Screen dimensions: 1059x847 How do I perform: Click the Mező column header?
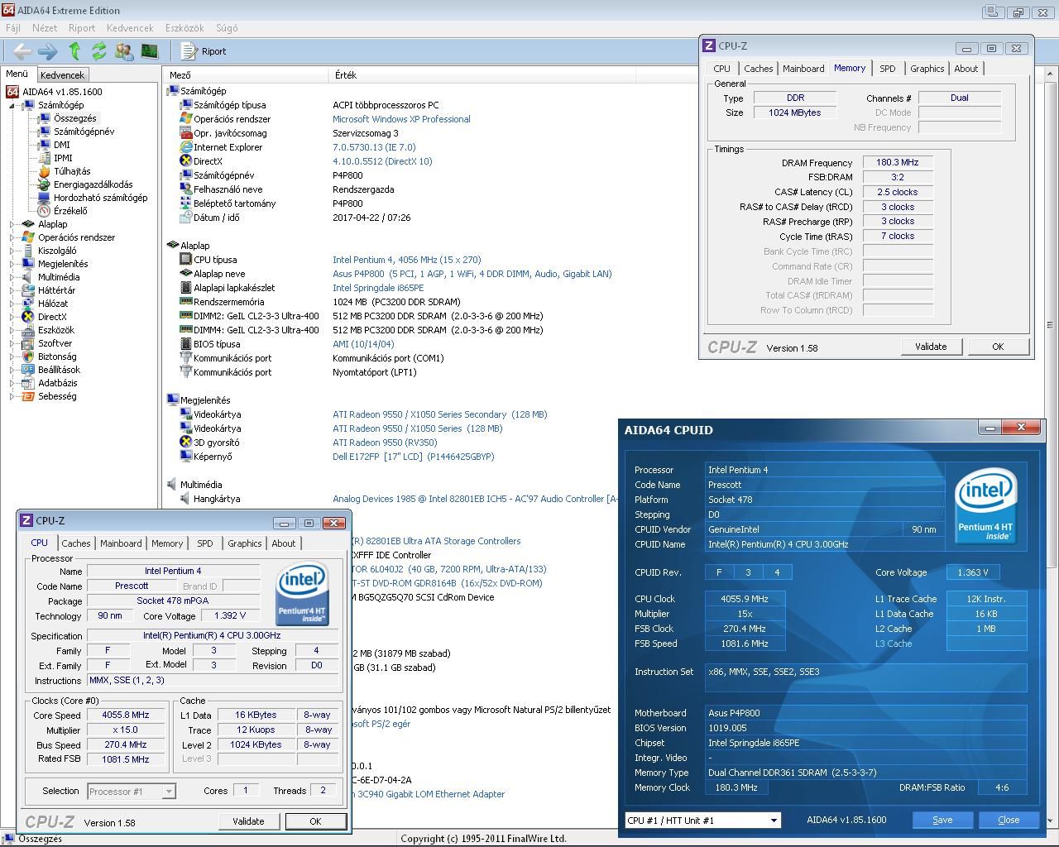tap(246, 74)
